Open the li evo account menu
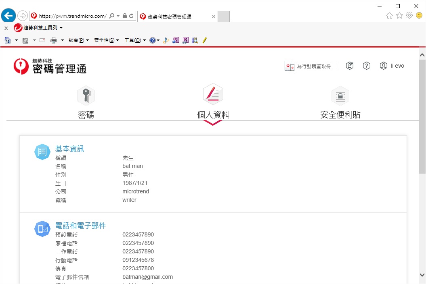Screen dimensions: 426x284 392,66
